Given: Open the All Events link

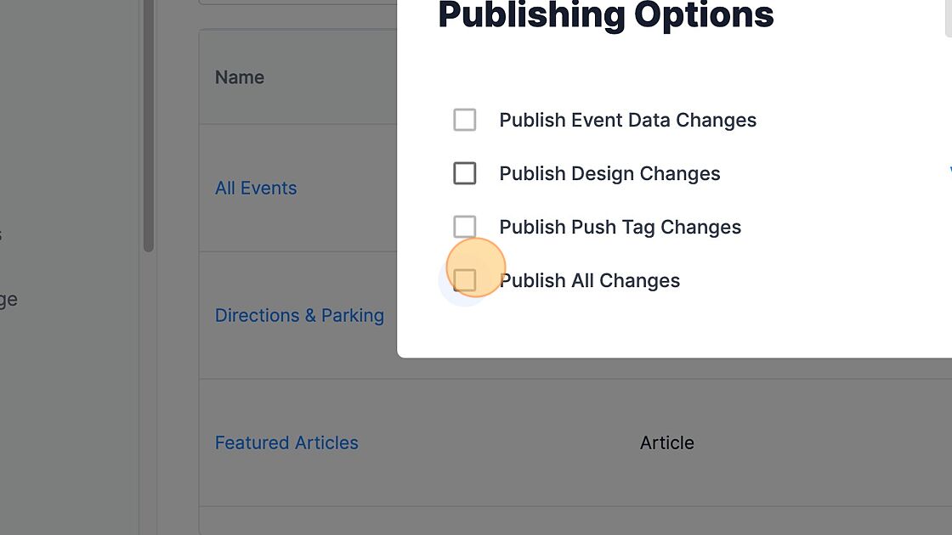Looking at the screenshot, I should [x=256, y=188].
